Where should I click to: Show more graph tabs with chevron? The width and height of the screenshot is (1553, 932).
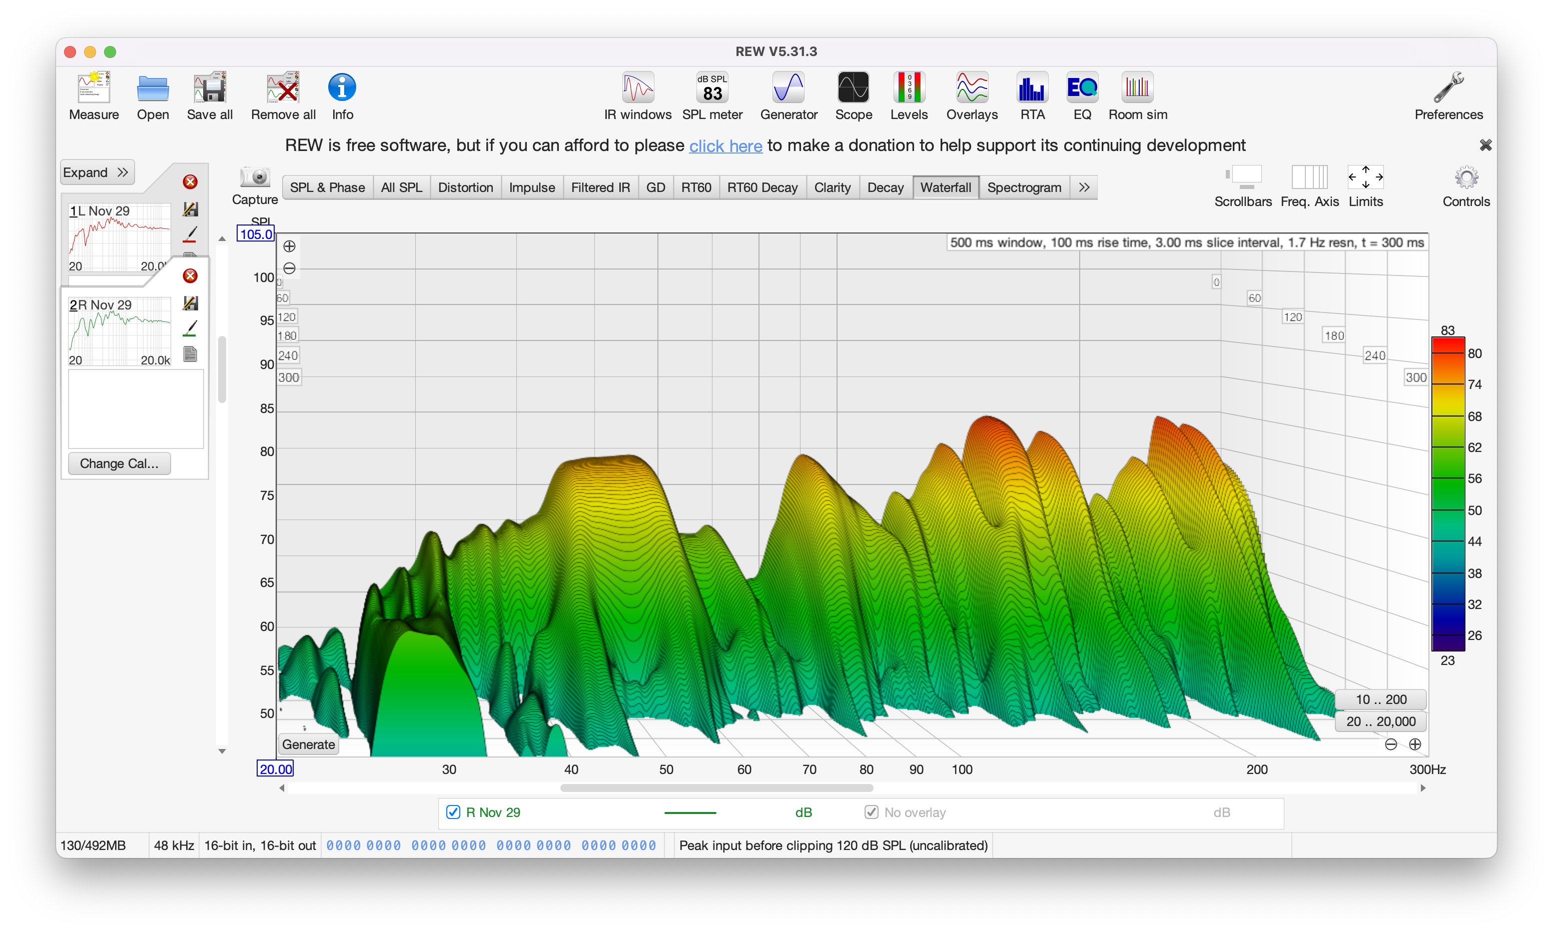1084,187
